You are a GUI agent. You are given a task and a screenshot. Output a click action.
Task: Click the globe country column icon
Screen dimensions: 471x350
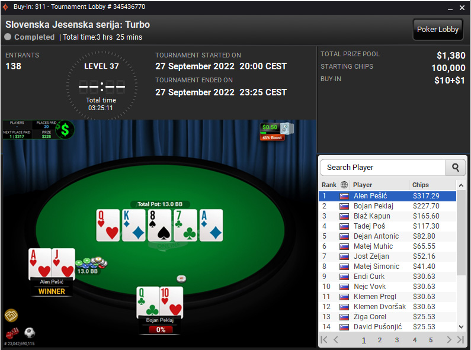[x=344, y=185]
